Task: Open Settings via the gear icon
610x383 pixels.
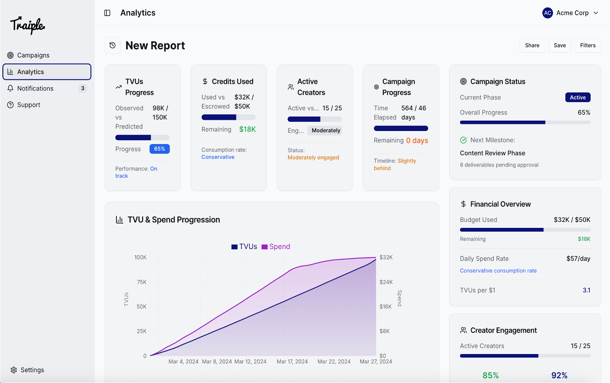Action: click(14, 370)
